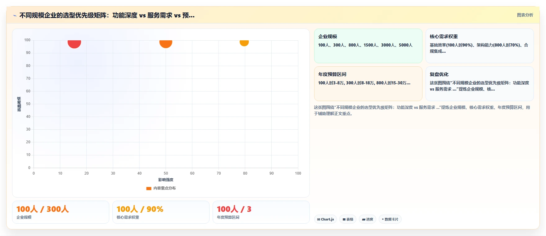Click the 100人 / 300人 stat card

[61, 212]
